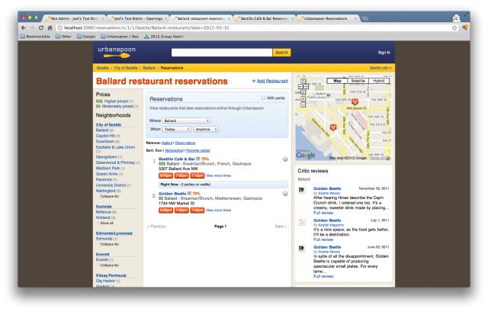Click Seattle Weekly logo on June review

click(x=301, y=249)
